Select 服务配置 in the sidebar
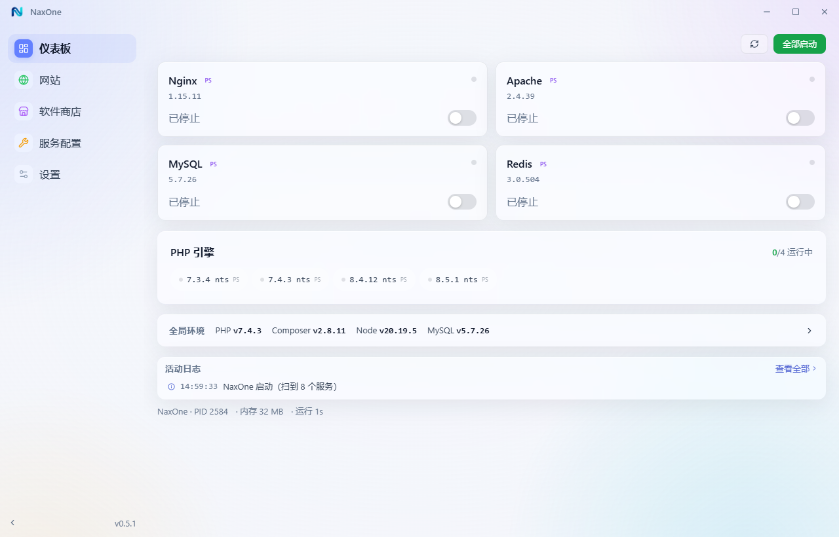839x537 pixels. tap(72, 143)
